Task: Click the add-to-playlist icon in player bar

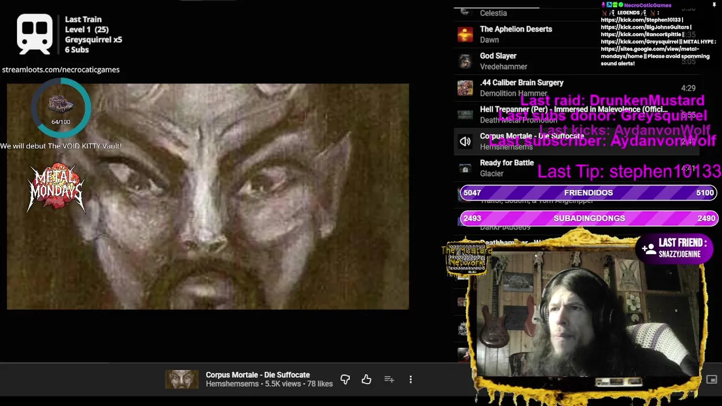Action: tap(389, 379)
